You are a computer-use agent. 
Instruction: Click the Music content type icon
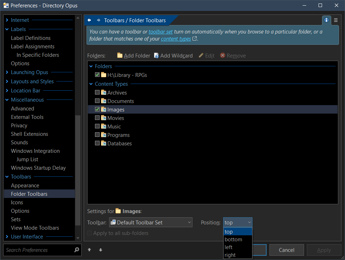coord(103,126)
